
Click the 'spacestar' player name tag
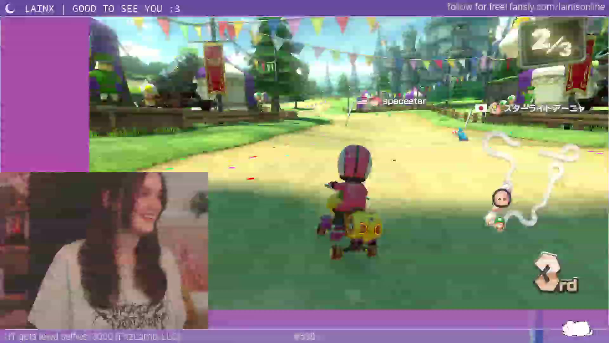pyautogui.click(x=404, y=101)
